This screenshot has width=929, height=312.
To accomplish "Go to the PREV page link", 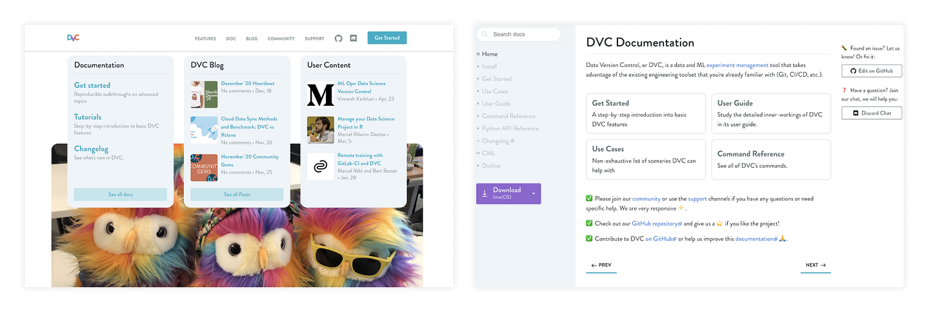I will click(x=601, y=265).
